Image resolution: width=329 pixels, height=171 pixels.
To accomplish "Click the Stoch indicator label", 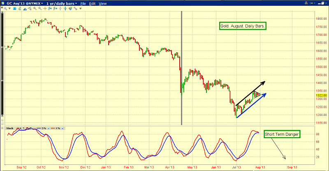I will (9, 128).
